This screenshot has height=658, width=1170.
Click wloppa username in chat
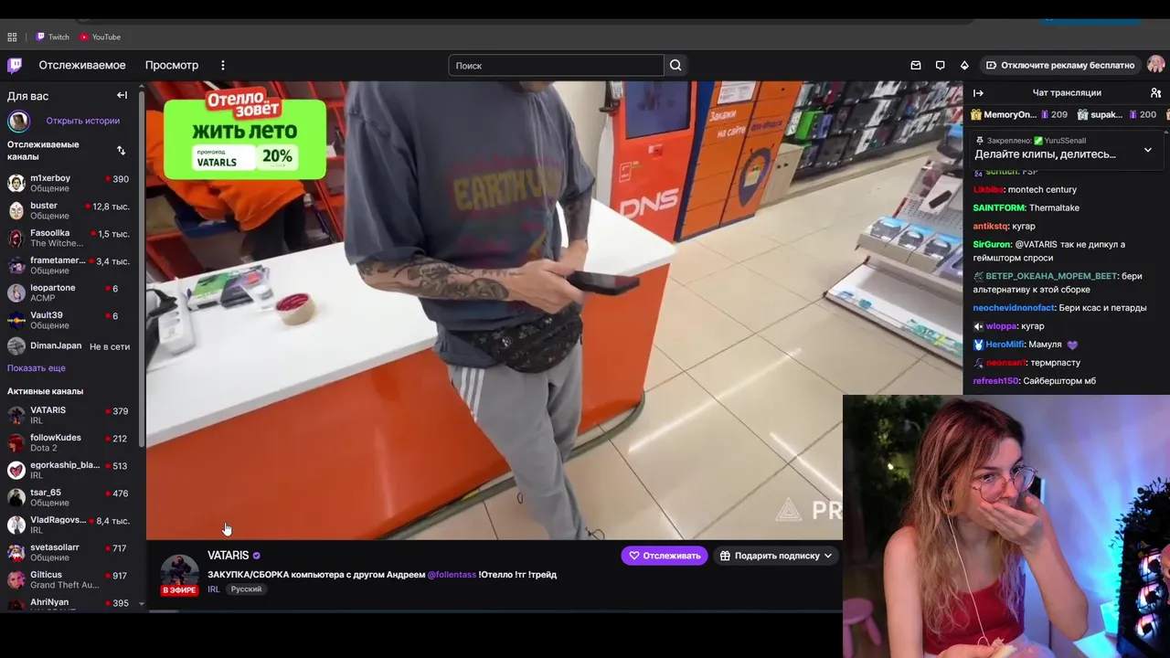point(1001,326)
